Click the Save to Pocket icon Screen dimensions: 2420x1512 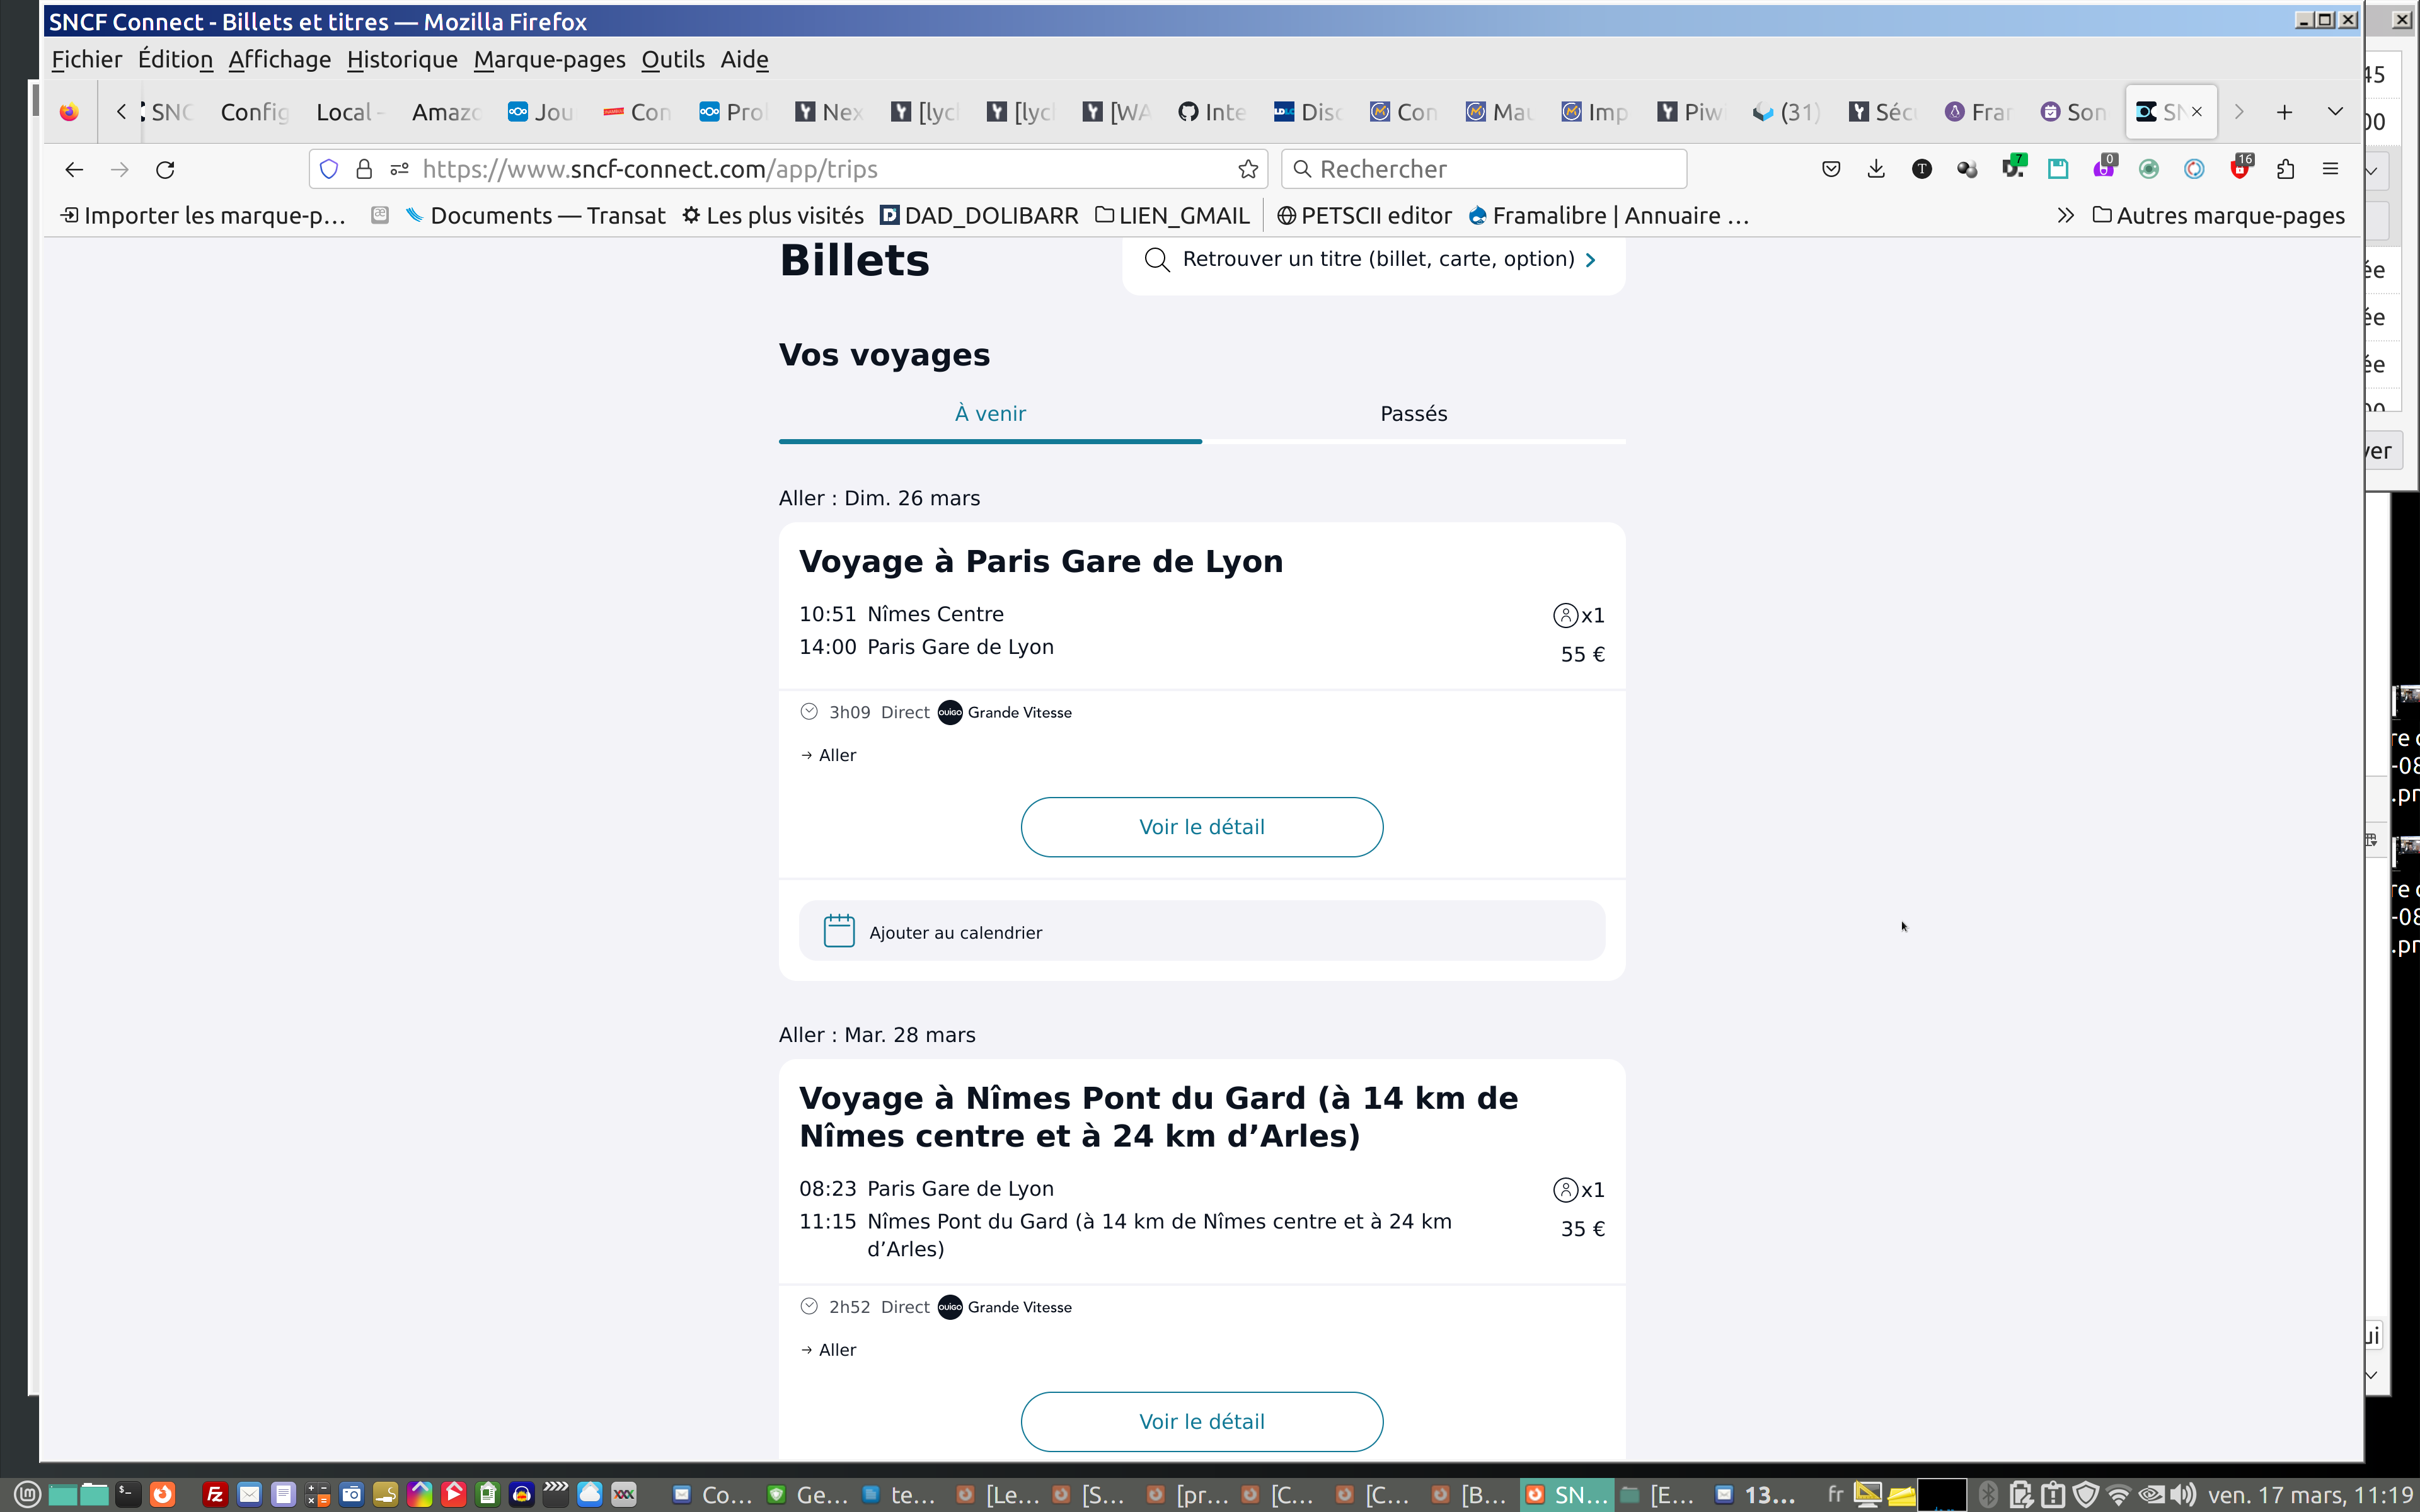[x=1831, y=169]
